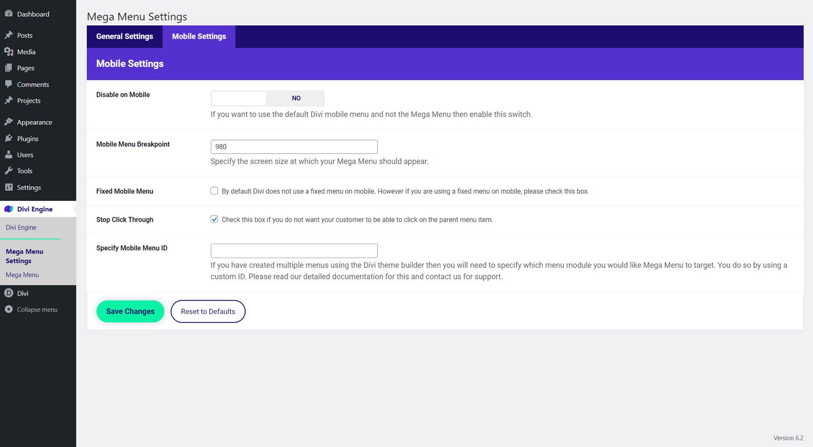Viewport: 813px width, 447px height.
Task: Click into the Specify Mobile Menu ID field
Action: [294, 250]
